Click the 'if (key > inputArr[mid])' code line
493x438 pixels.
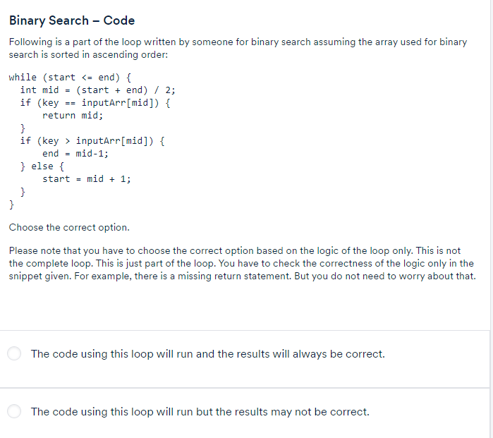coord(92,141)
